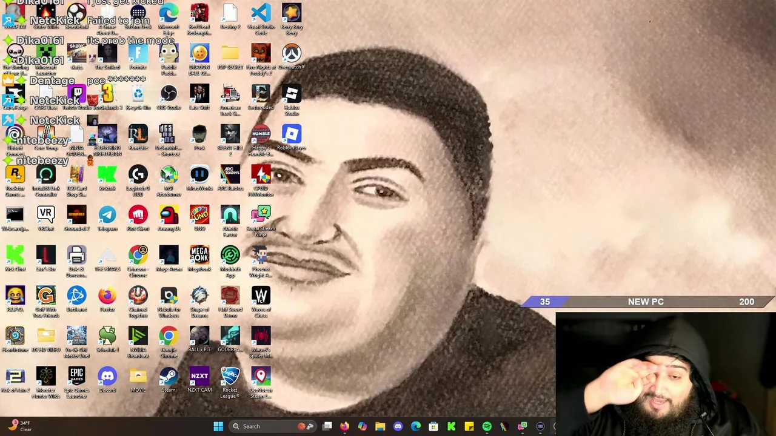Open Spotify from the taskbar

pos(487,426)
